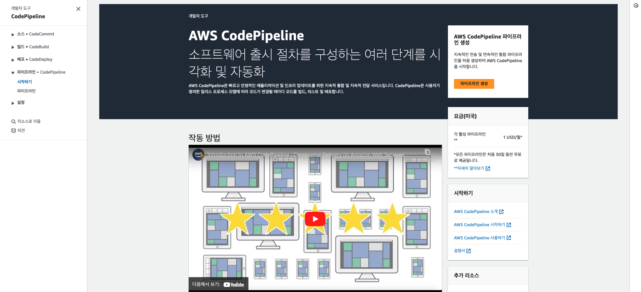Open 파이프라인 list in the sidebar

[x=26, y=91]
